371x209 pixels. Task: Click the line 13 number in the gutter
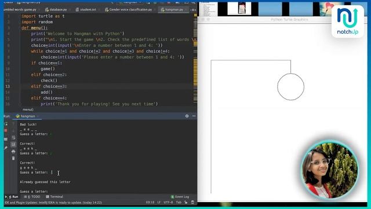click(8, 87)
